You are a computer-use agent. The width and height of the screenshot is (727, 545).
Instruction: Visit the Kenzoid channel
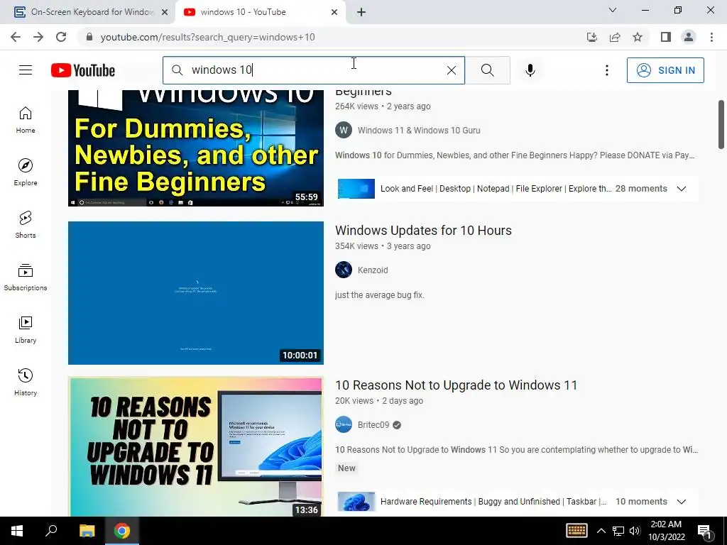373,270
